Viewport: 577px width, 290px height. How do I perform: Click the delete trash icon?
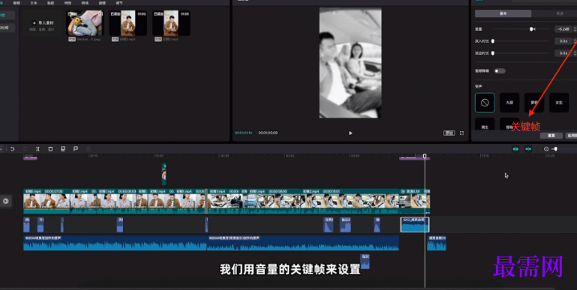50,149
